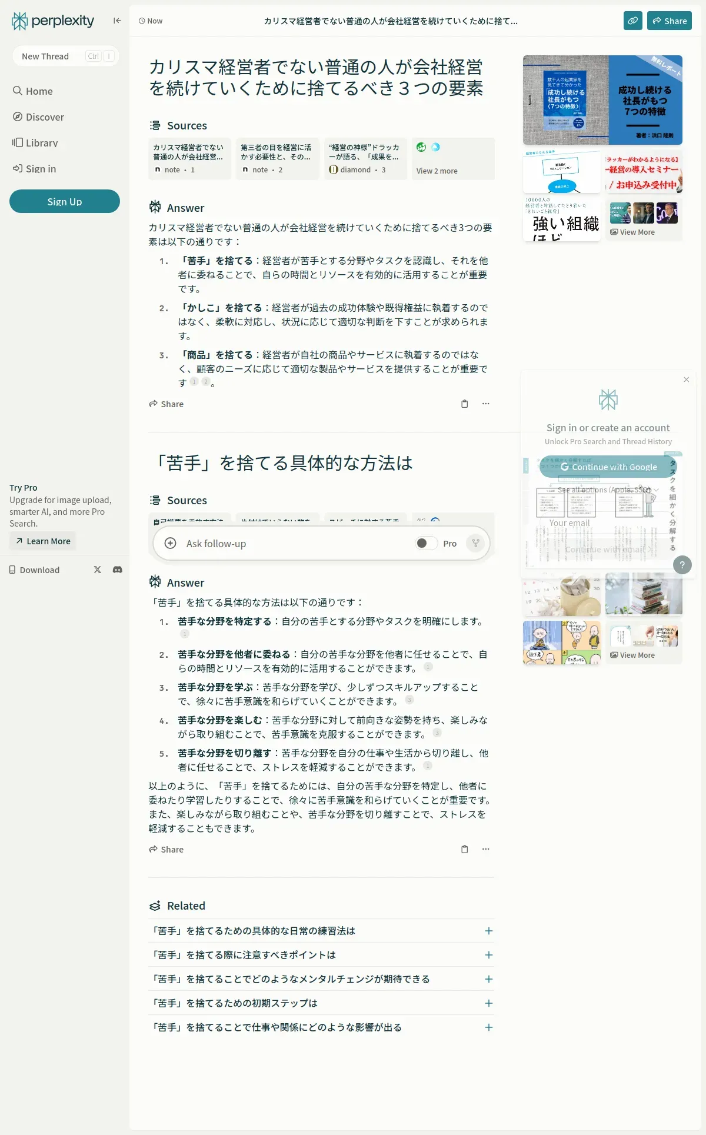
Task: Open the cup and calendar image thumbnail
Action: (562, 594)
